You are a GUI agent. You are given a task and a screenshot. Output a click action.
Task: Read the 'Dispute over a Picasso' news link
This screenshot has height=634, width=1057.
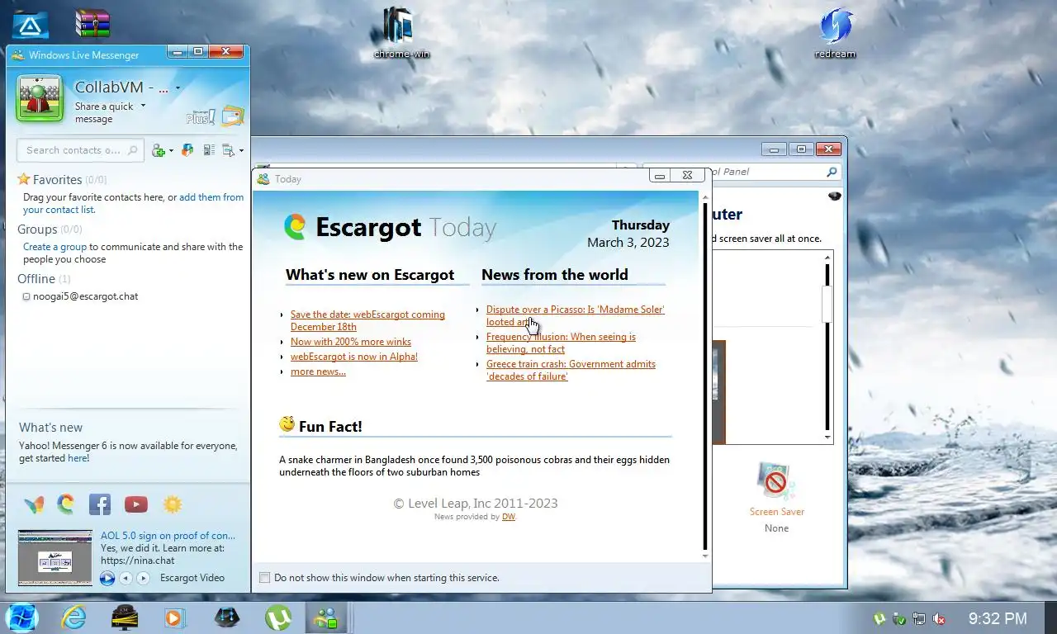(x=576, y=315)
